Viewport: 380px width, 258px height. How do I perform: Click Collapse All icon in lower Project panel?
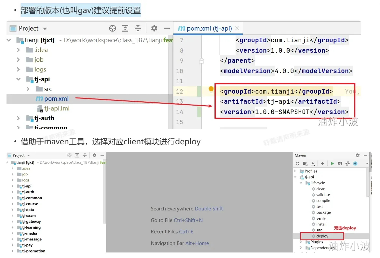point(85,155)
